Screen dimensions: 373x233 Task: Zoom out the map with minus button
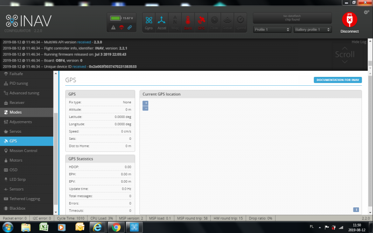click(145, 108)
